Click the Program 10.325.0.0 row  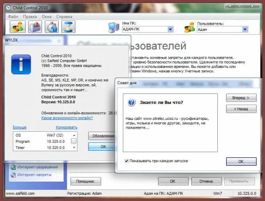click(x=42, y=141)
